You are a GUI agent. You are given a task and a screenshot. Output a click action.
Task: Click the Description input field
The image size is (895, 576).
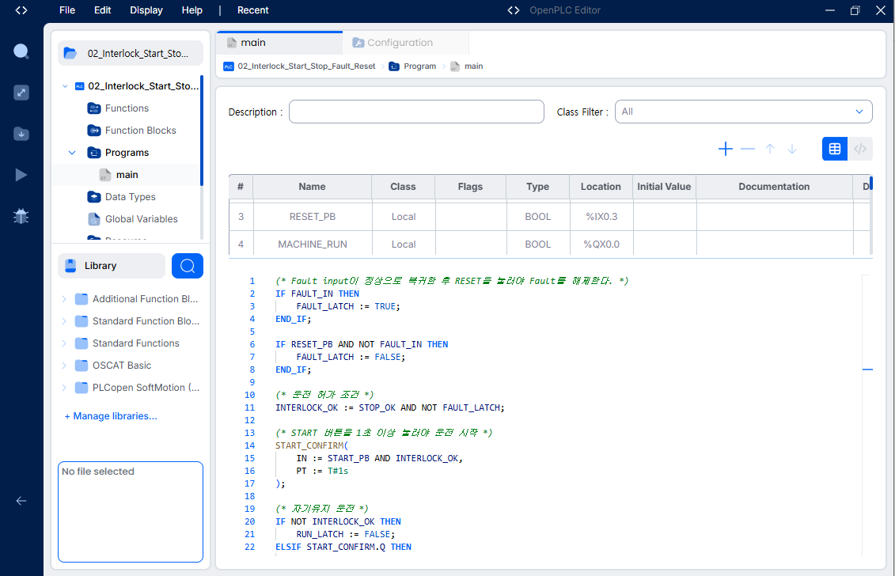click(416, 112)
